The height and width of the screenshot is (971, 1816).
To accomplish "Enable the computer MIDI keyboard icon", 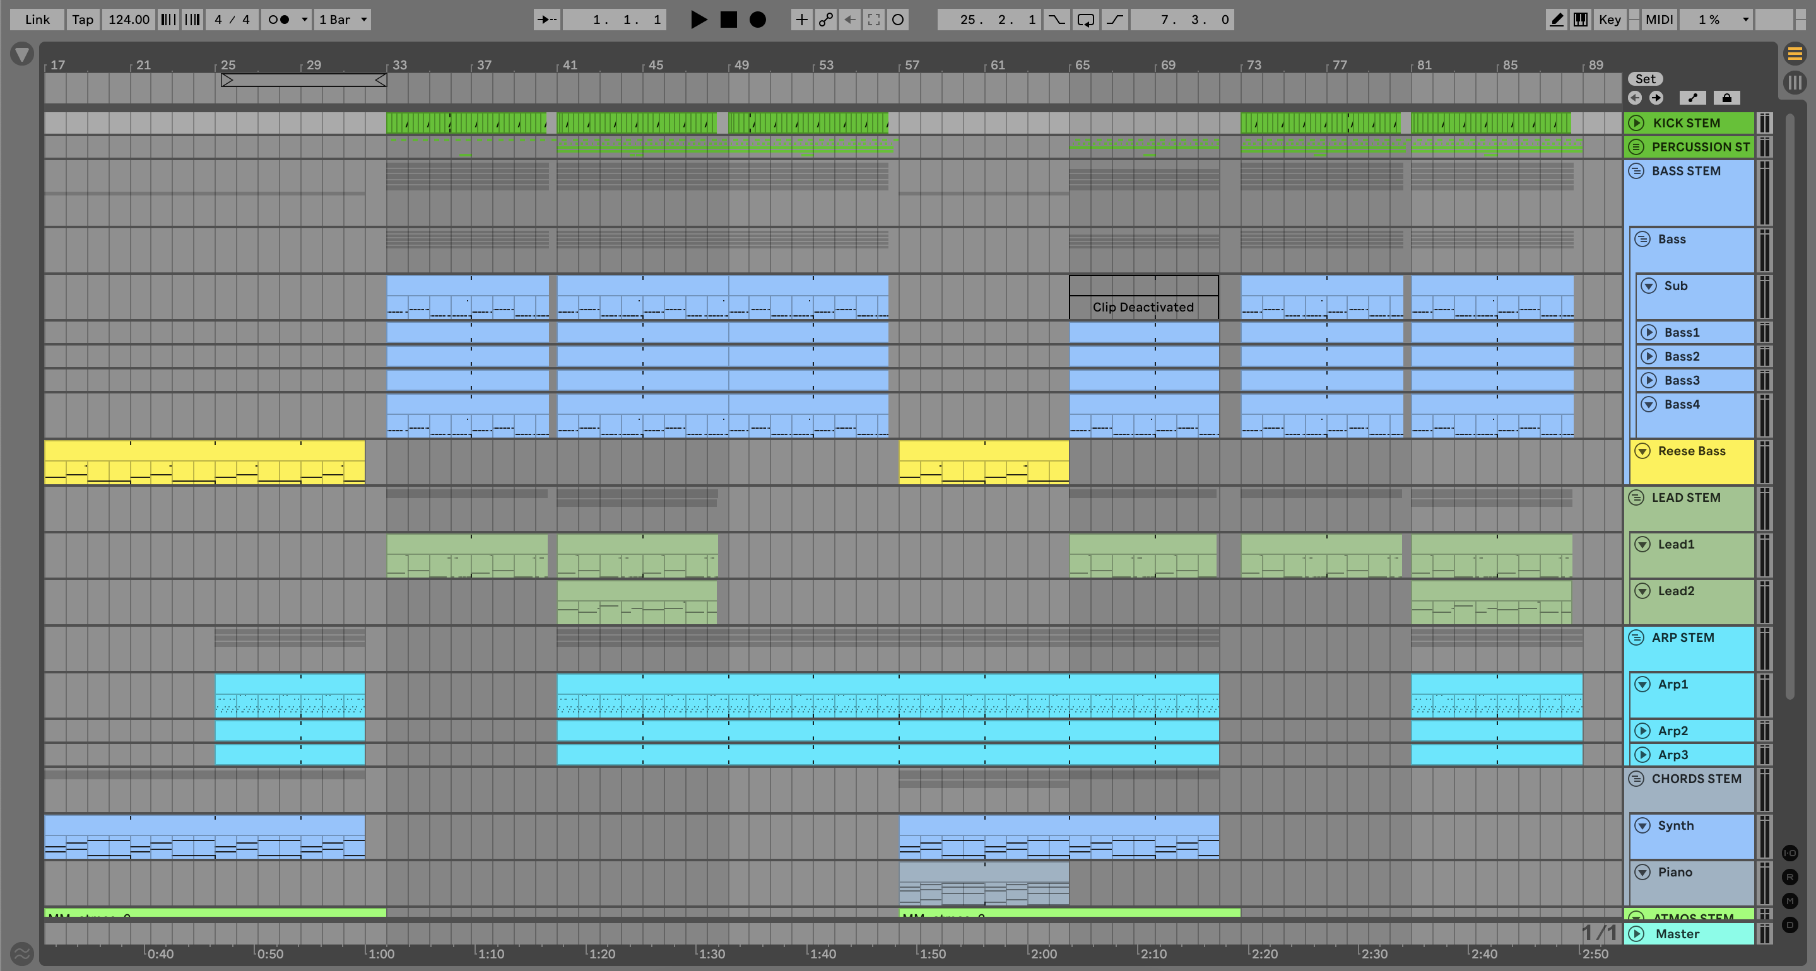I will point(1581,20).
